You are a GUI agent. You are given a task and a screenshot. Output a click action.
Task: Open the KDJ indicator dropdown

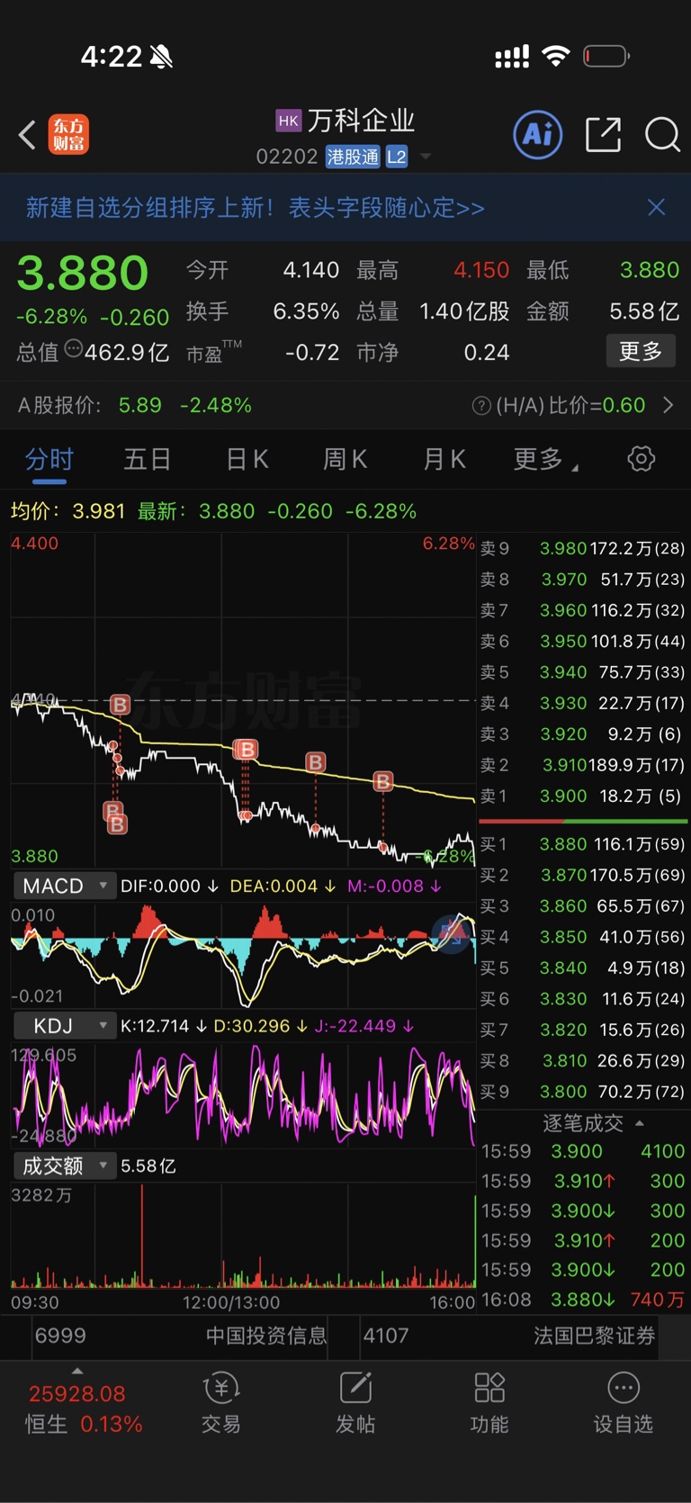65,1026
